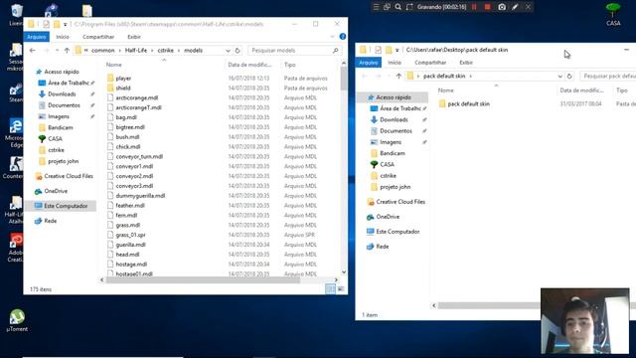The image size is (636, 358).
Task: Select bag.mdl file
Action: (x=126, y=117)
